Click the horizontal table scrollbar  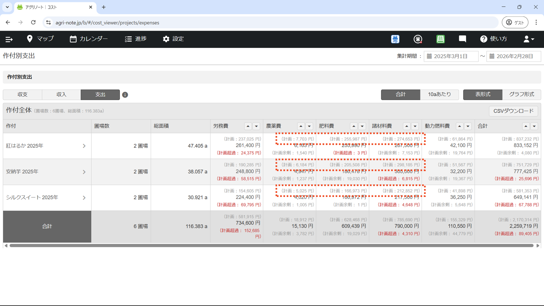[271, 246]
